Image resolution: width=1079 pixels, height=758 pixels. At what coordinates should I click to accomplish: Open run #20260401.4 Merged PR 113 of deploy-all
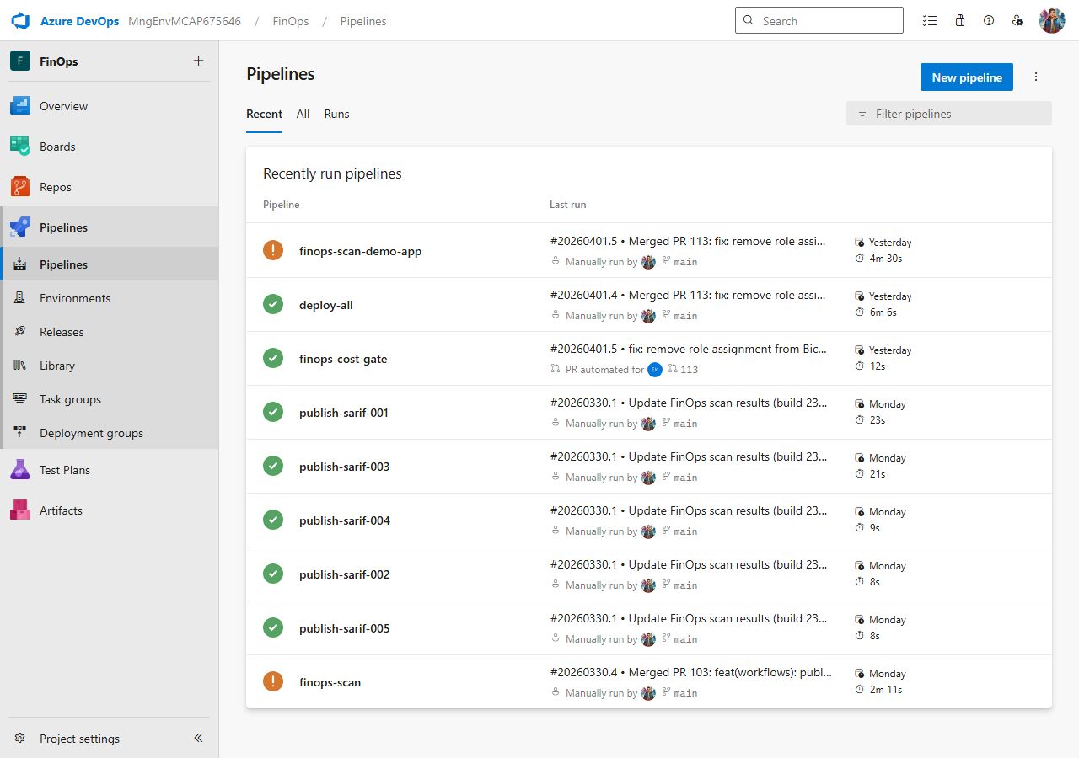(x=688, y=295)
